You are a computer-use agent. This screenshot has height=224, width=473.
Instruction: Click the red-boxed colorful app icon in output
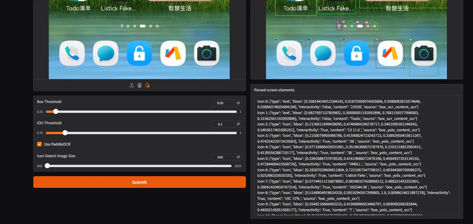(390, 54)
